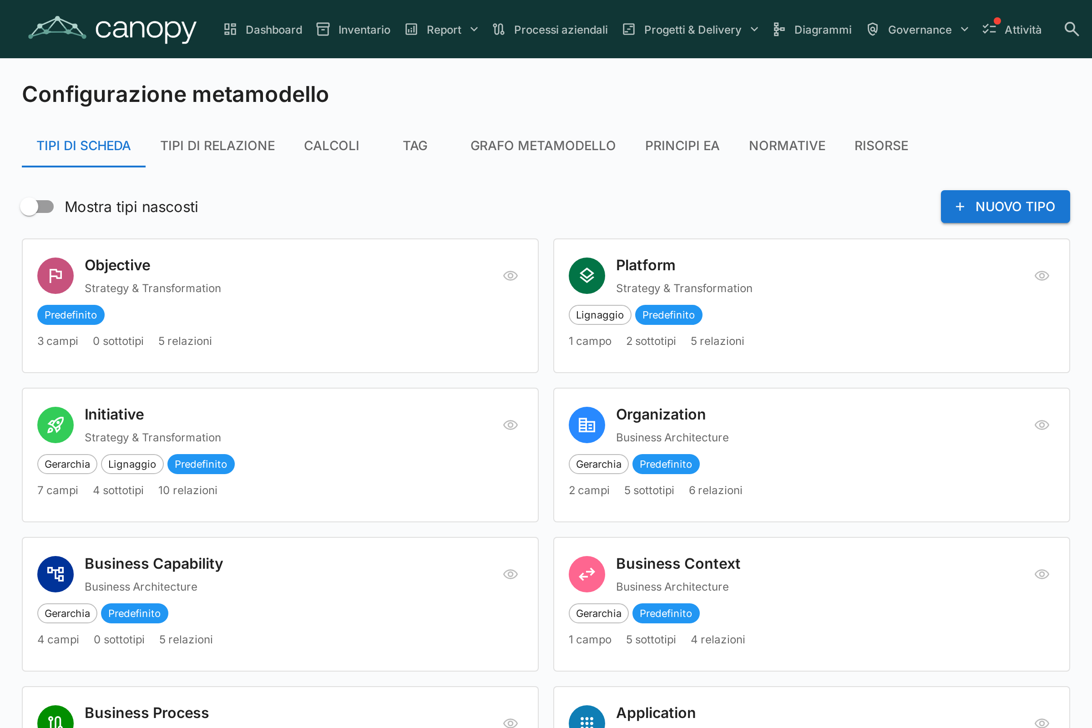The image size is (1092, 728).
Task: Toggle visibility eye on Organization card
Action: click(x=1042, y=425)
